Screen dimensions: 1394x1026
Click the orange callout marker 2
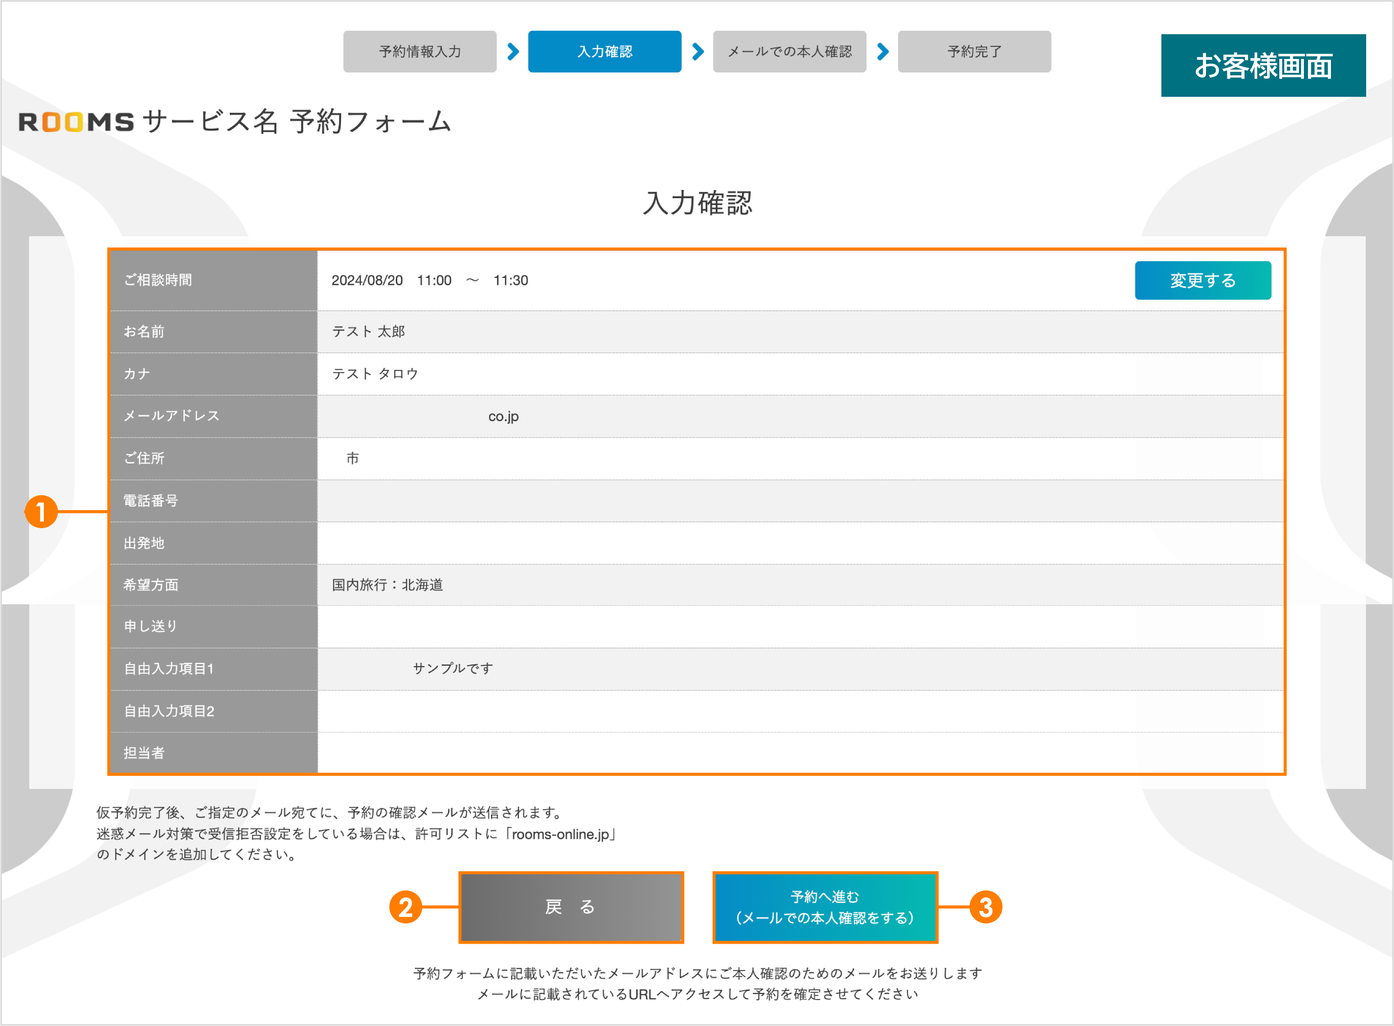coord(406,907)
